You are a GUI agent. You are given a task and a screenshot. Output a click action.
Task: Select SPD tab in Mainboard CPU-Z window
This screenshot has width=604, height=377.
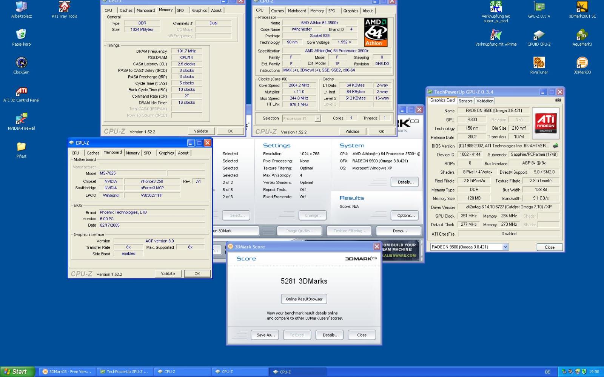pos(147,153)
